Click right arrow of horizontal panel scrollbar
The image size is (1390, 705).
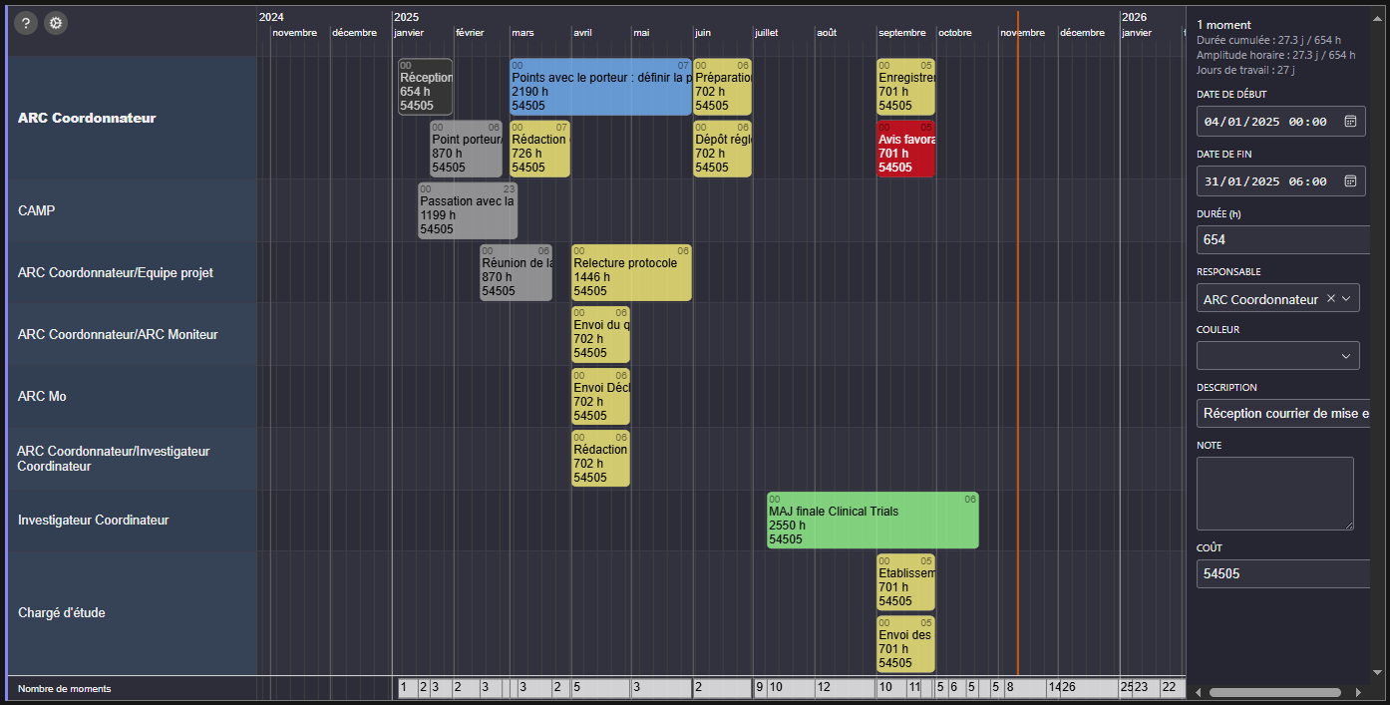(1358, 692)
